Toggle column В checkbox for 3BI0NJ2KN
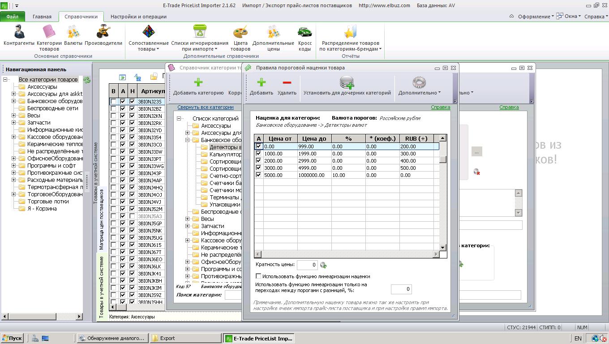The width and height of the screenshot is (609, 344). coord(114,116)
